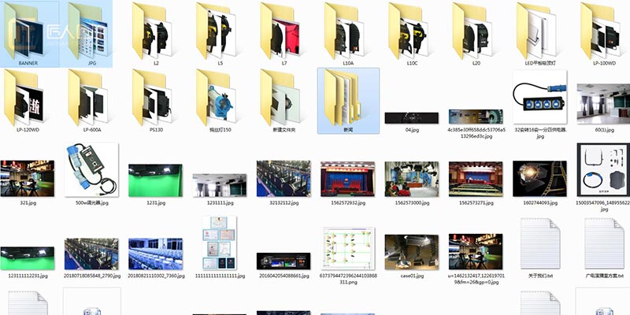This screenshot has height=315, width=630.
Task: Select the 123111112231.jpg thumbnail
Action: [28, 258]
